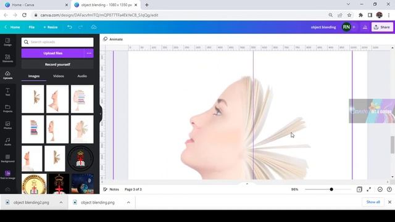Open the Projects sidebar panel
395x222 pixels.
7,109
